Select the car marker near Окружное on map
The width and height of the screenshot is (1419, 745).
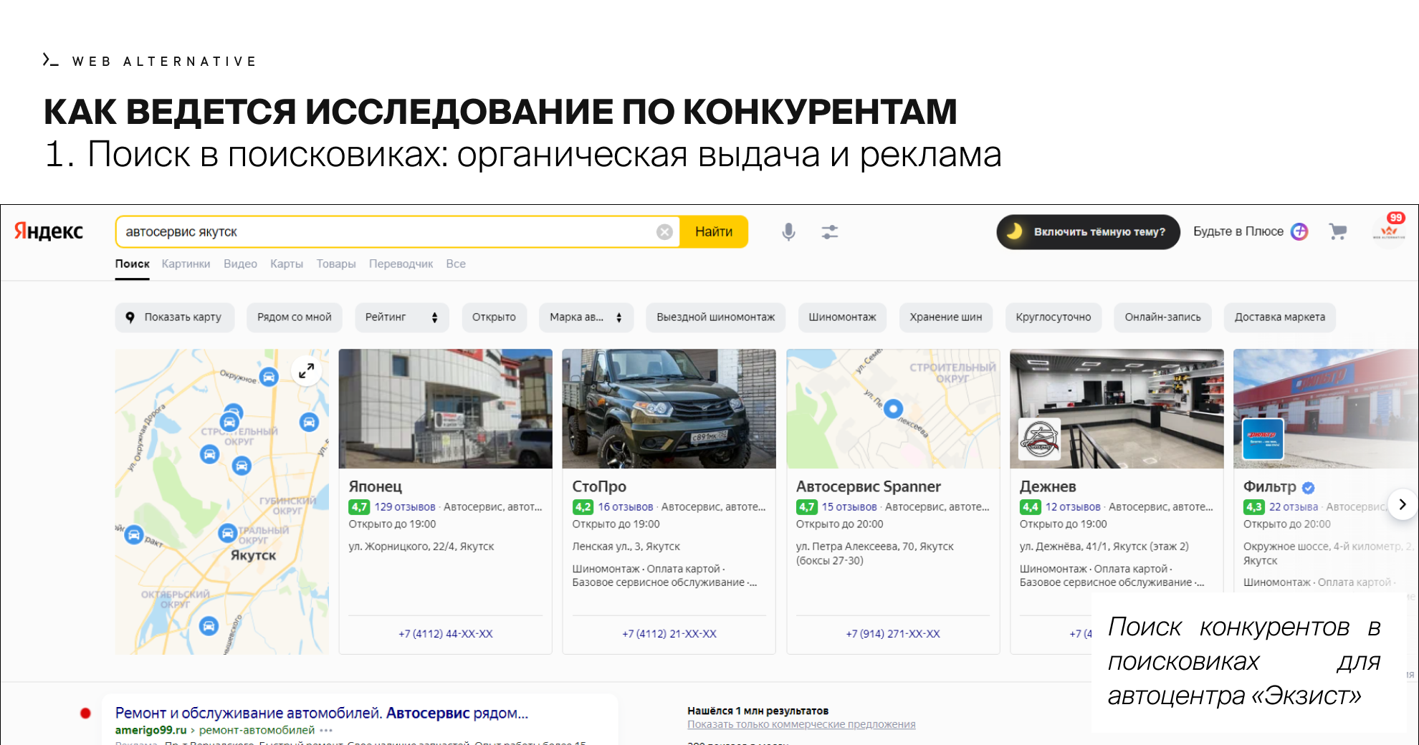[269, 377]
